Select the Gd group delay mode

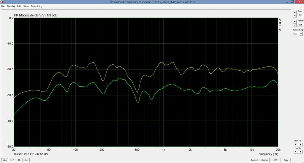tap(26, 160)
